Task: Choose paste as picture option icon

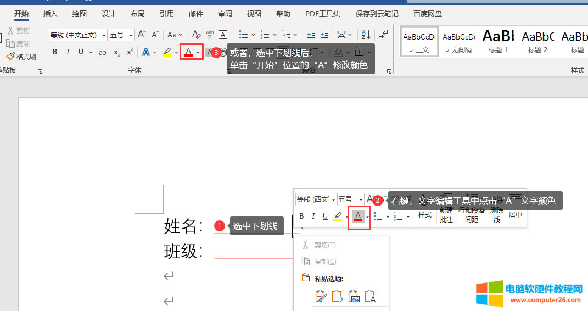Action: 354,297
